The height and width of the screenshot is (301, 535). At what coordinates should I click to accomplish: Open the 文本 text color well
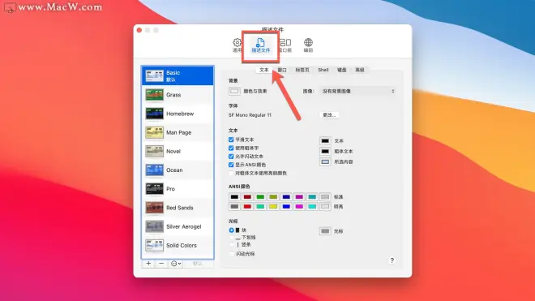click(x=325, y=140)
